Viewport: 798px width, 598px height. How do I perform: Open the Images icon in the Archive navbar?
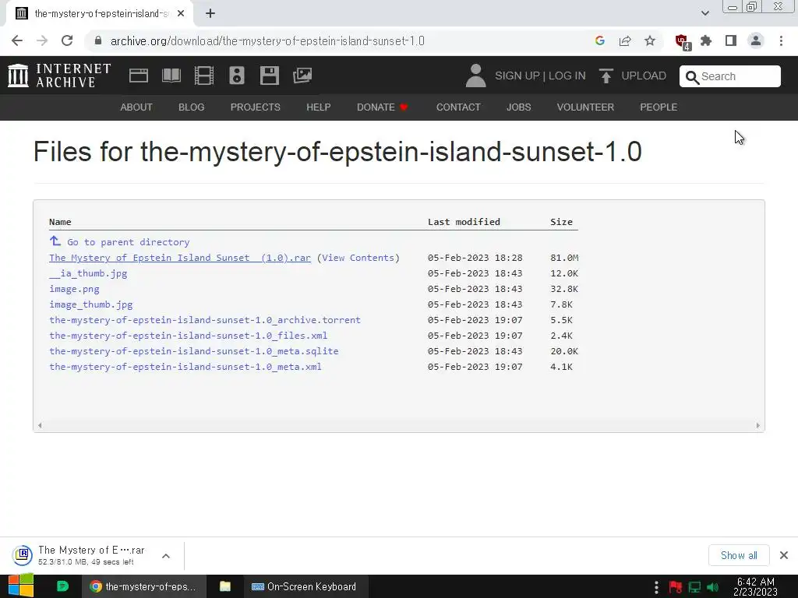tap(302, 76)
